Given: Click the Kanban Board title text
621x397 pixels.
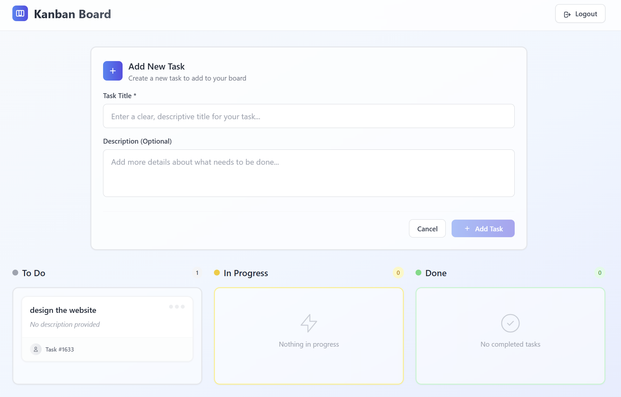Looking at the screenshot, I should [x=73, y=14].
